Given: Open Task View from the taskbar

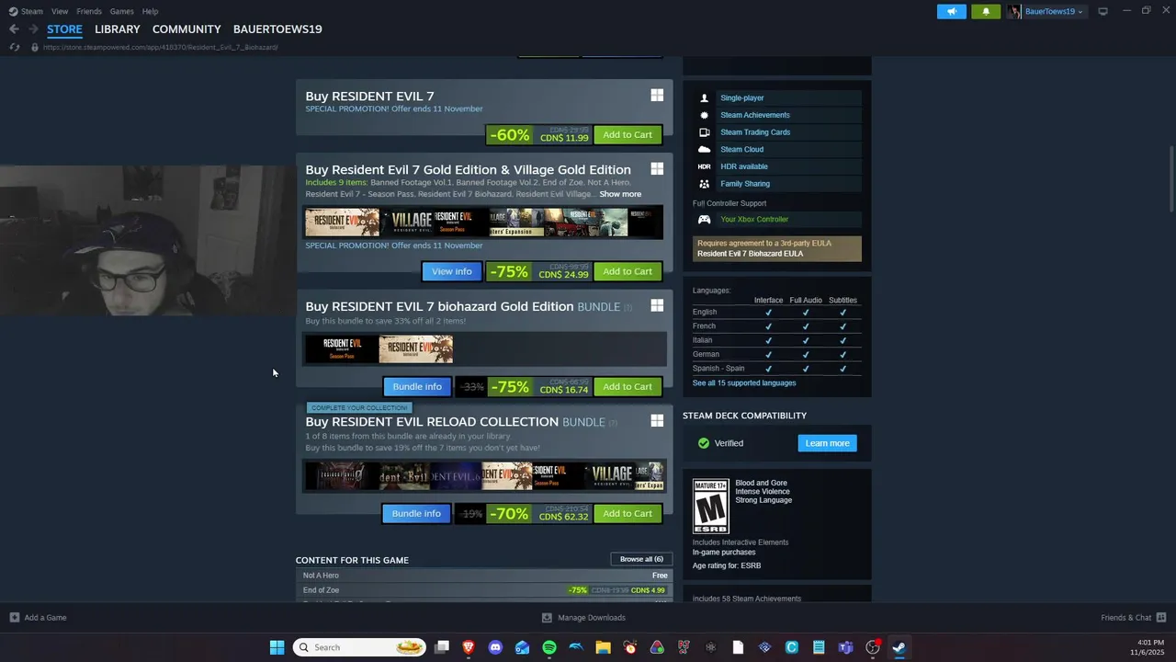Looking at the screenshot, I should tap(442, 647).
